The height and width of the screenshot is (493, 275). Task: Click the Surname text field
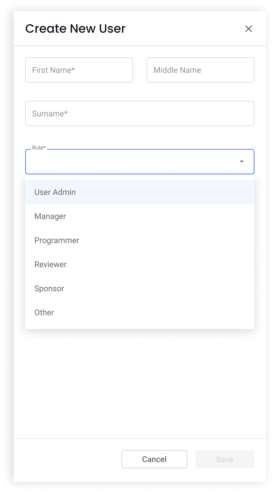pyautogui.click(x=139, y=113)
